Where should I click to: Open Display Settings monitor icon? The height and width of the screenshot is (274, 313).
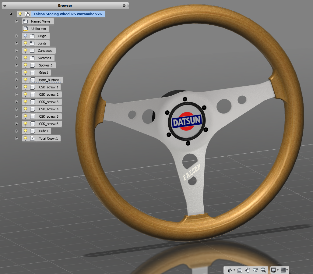(x=274, y=270)
